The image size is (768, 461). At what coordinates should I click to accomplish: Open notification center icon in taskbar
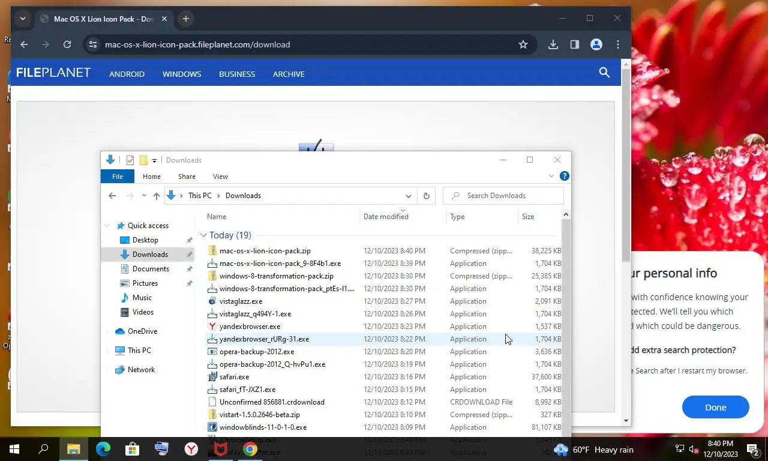[x=753, y=449]
